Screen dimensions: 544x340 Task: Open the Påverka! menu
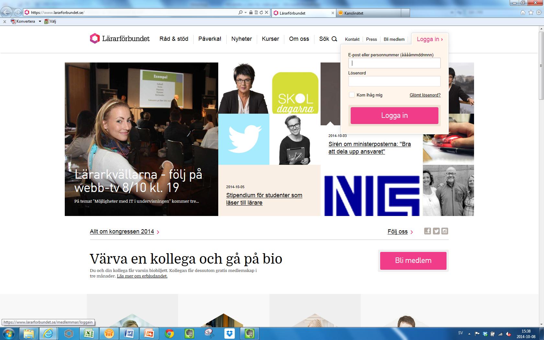[x=210, y=39]
